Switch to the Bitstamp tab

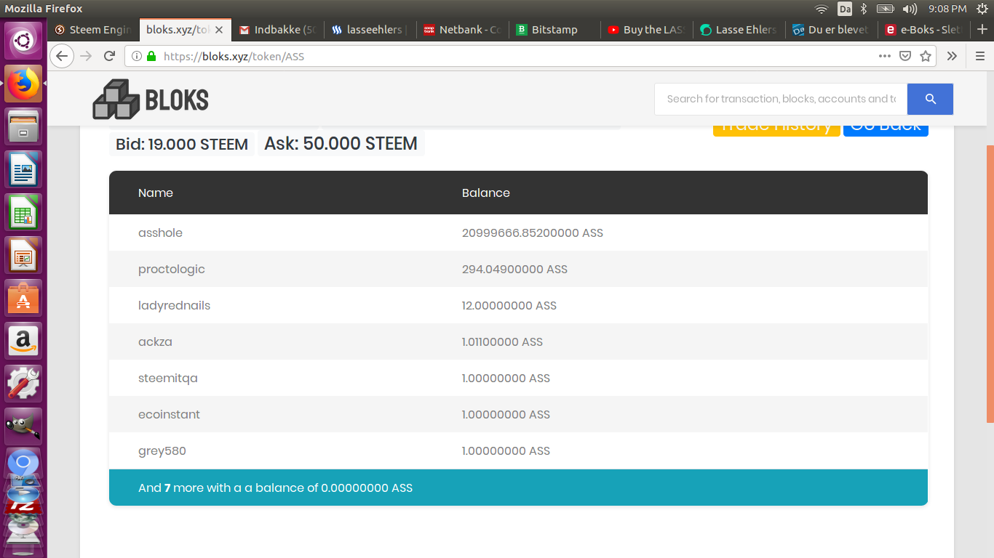pos(554,30)
